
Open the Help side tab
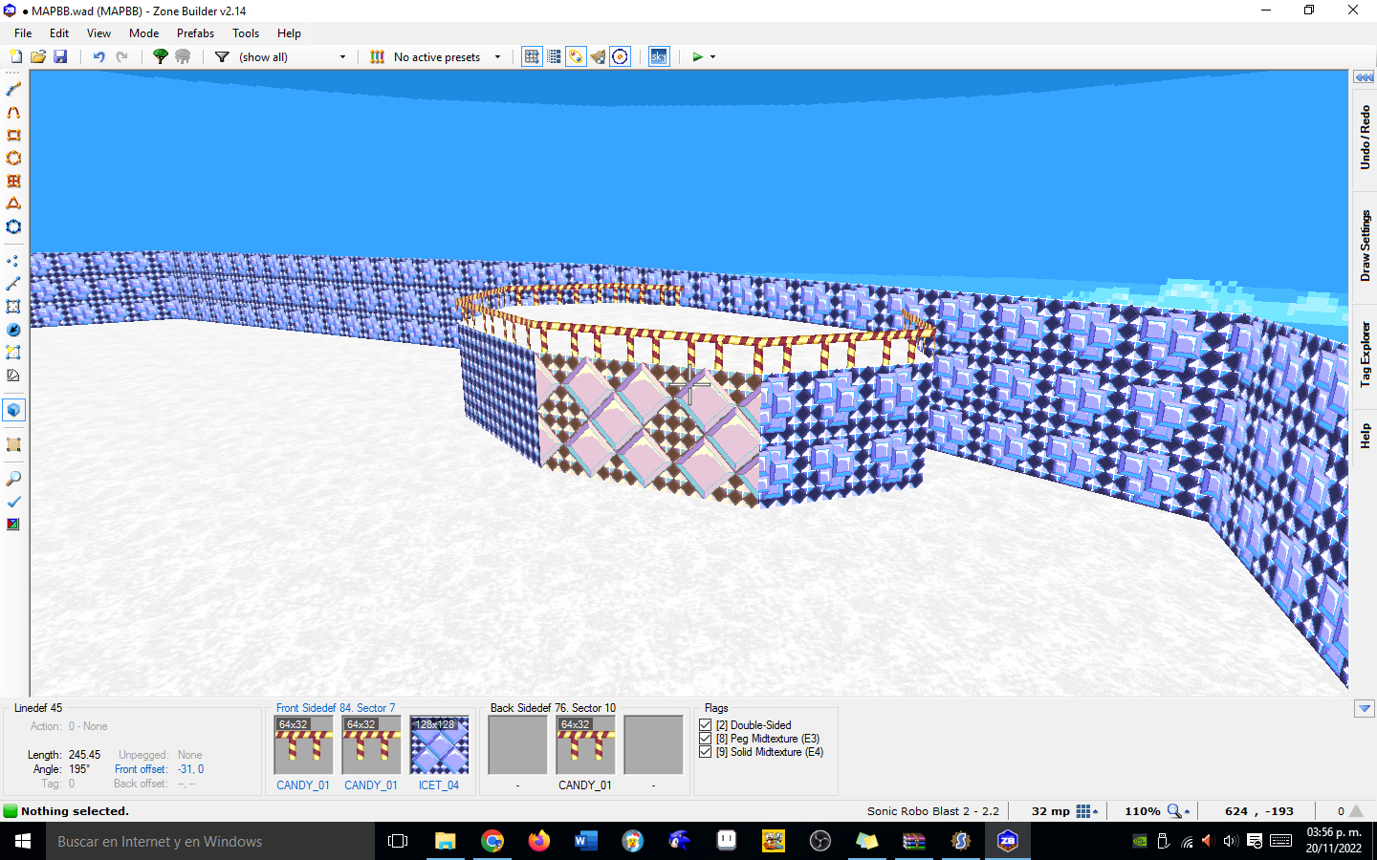[x=1365, y=436]
